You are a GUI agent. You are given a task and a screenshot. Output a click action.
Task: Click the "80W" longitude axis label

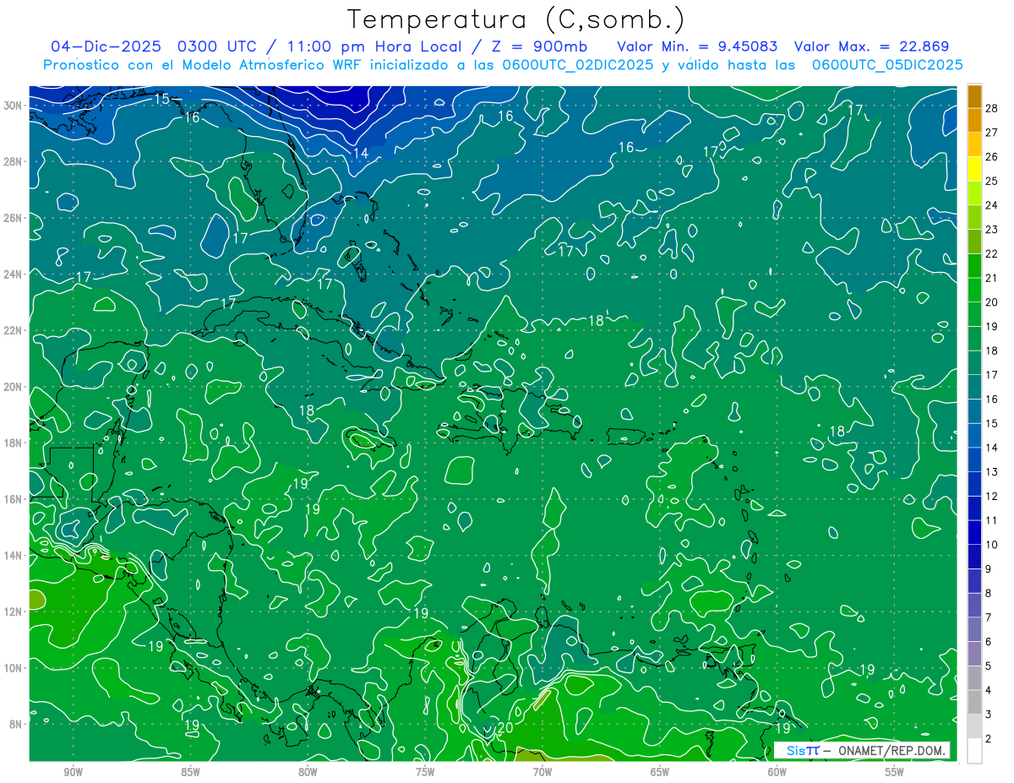[x=308, y=772]
